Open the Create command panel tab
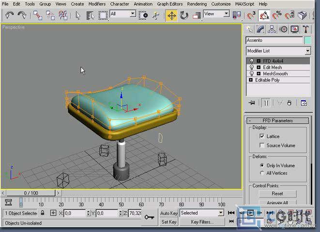Viewport: 320px width, 232px height. (249, 30)
